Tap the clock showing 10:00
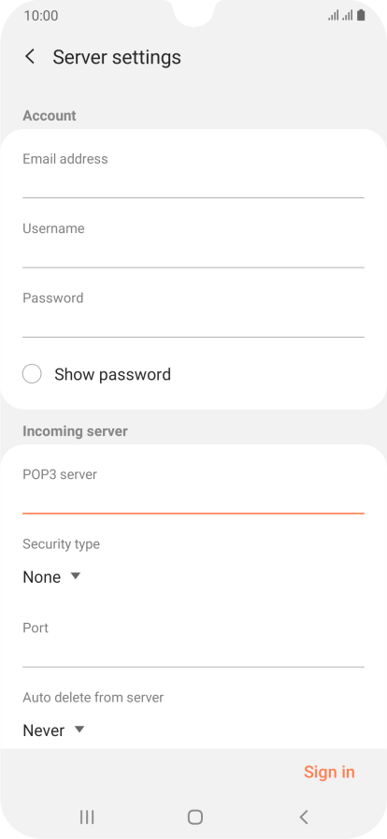 click(x=41, y=16)
